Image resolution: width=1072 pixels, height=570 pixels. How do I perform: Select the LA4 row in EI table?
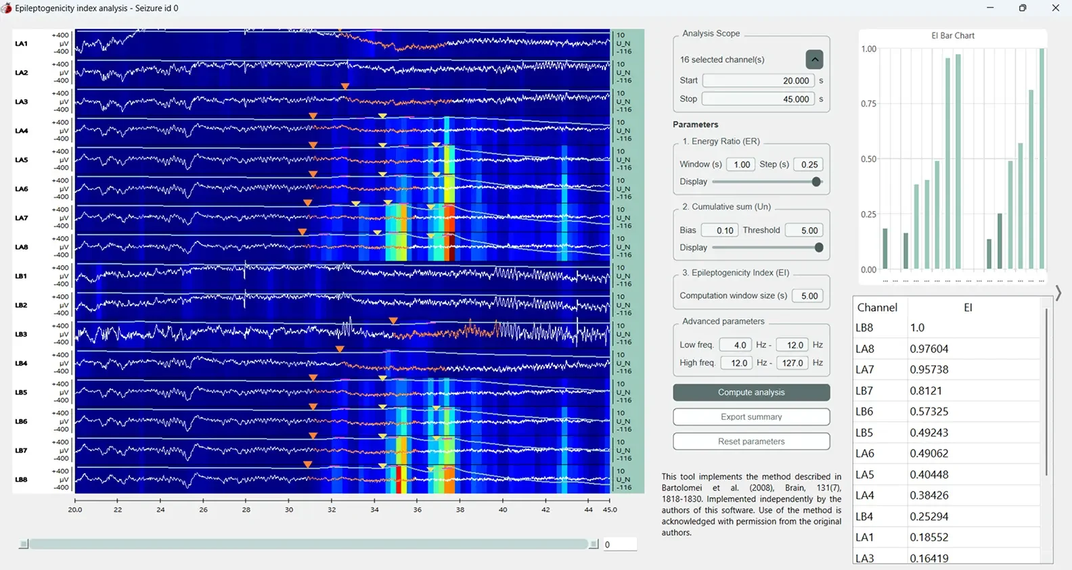pos(947,496)
